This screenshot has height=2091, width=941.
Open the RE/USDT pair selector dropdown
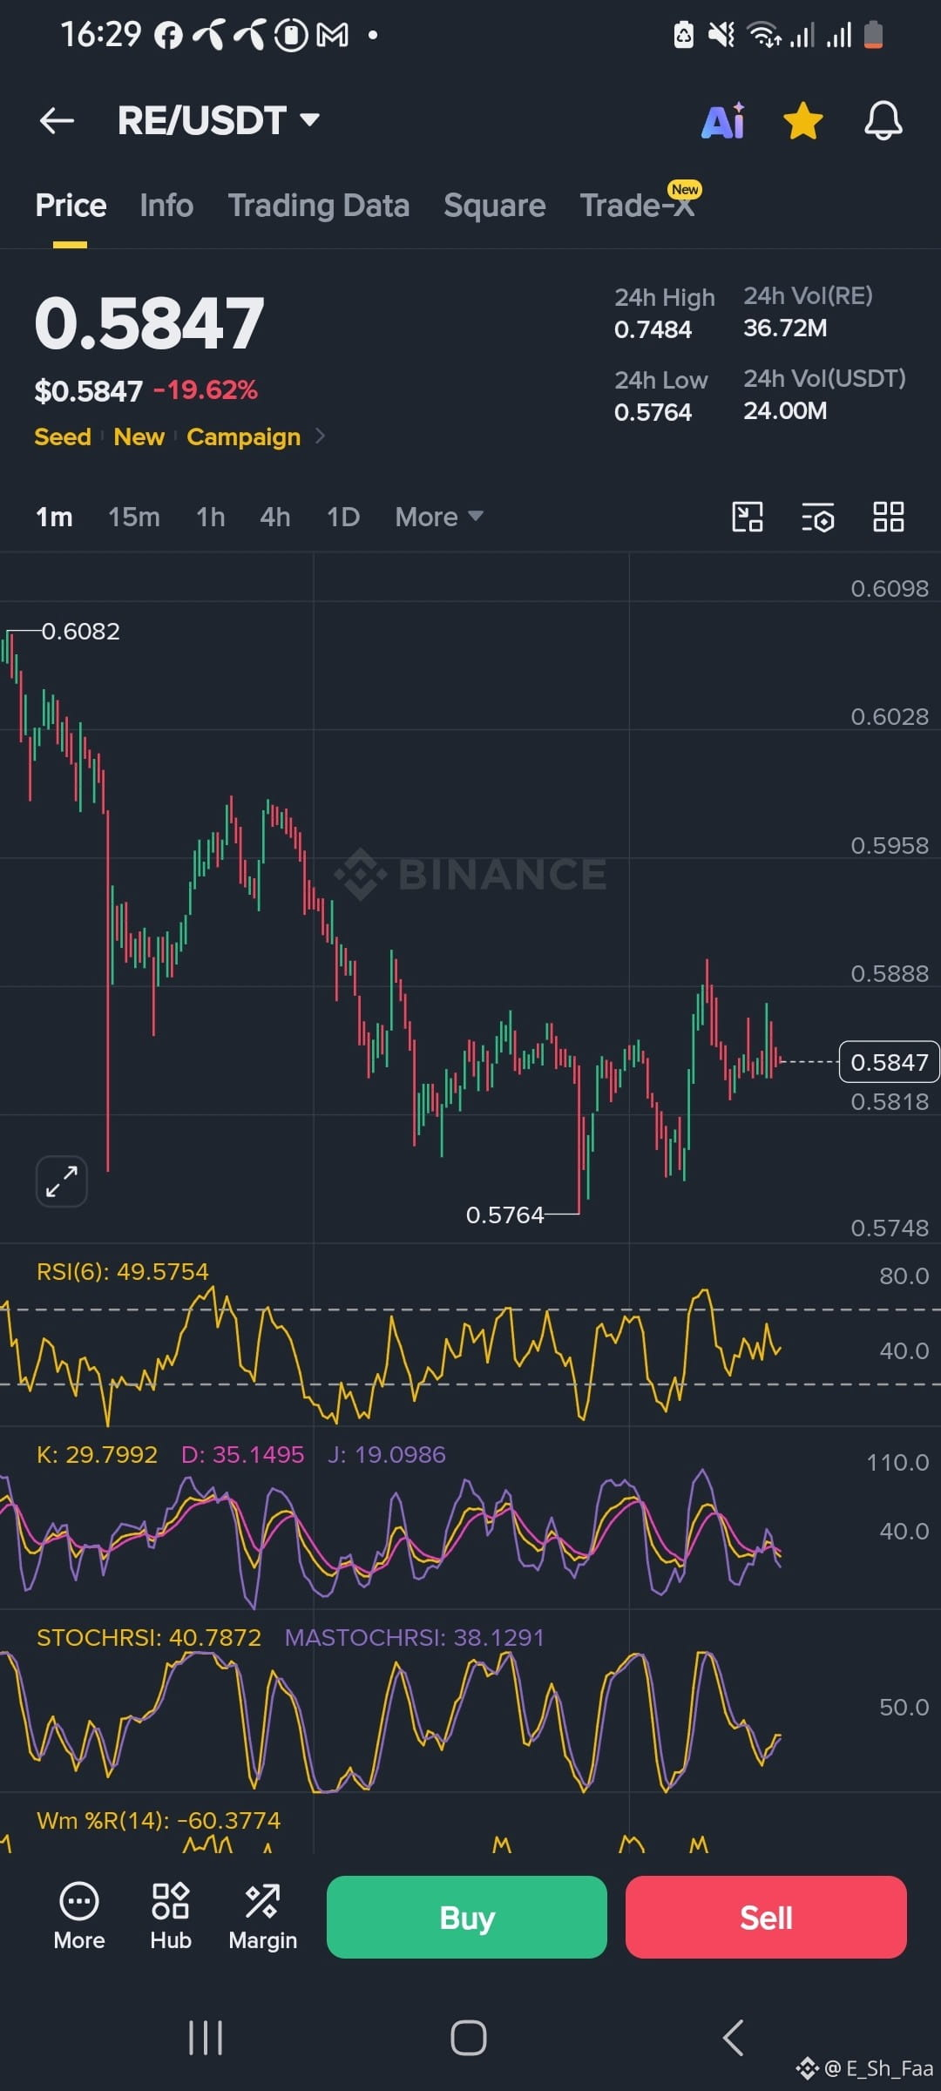tap(219, 120)
